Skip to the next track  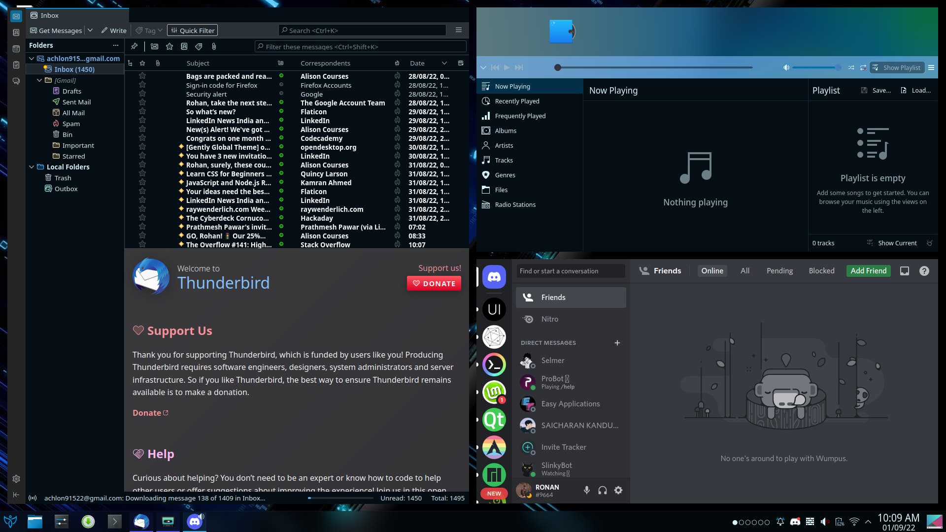point(519,67)
